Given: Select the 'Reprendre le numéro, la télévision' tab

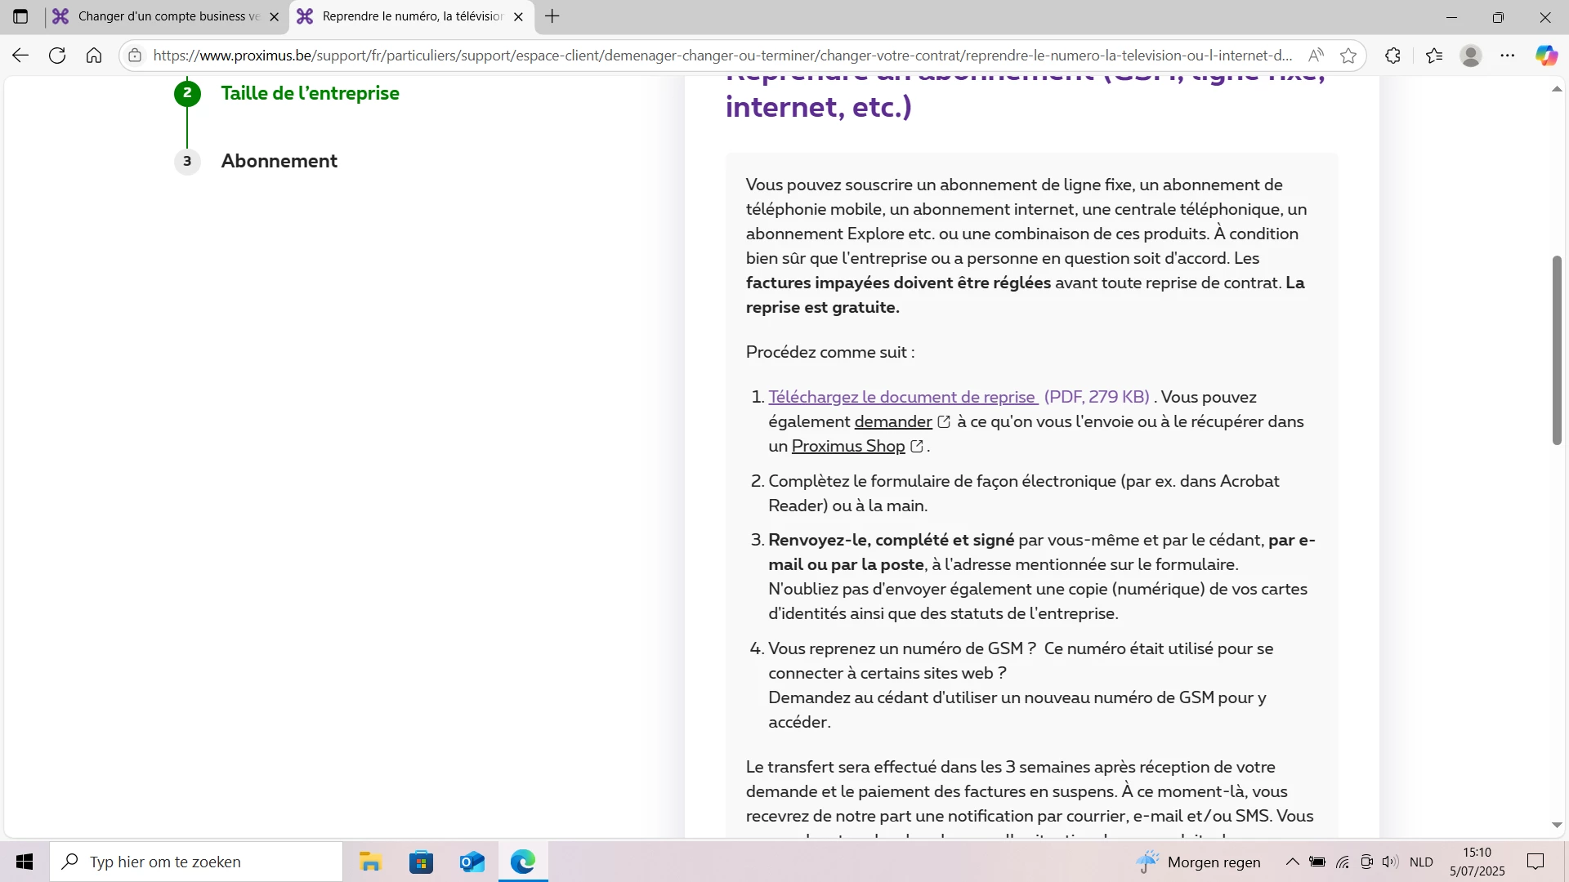Looking at the screenshot, I should 413,16.
